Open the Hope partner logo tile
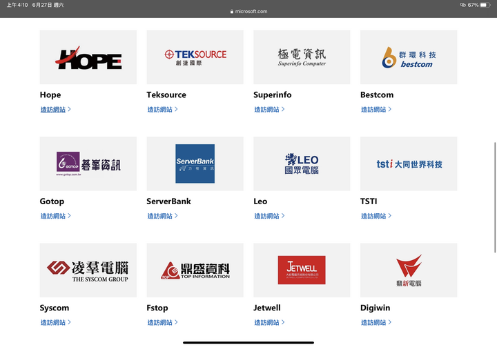Viewport: 497px width, 347px height. pos(88,57)
